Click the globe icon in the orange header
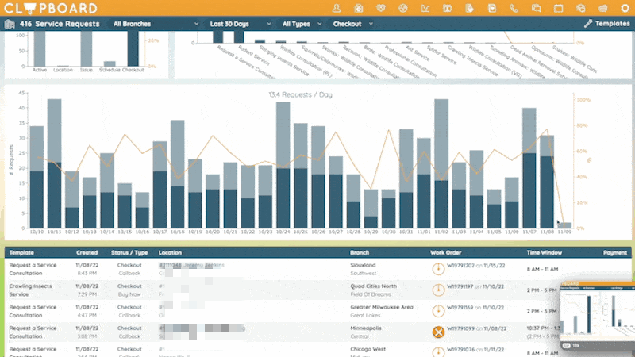This screenshot has height=357, width=635. tap(402, 8)
